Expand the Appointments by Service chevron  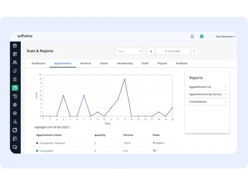(x=226, y=94)
